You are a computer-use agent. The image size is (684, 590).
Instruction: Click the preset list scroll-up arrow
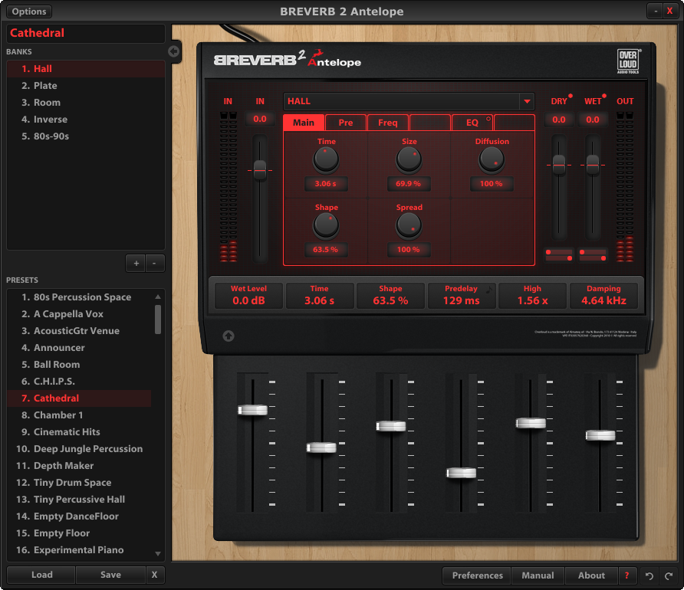click(x=158, y=297)
